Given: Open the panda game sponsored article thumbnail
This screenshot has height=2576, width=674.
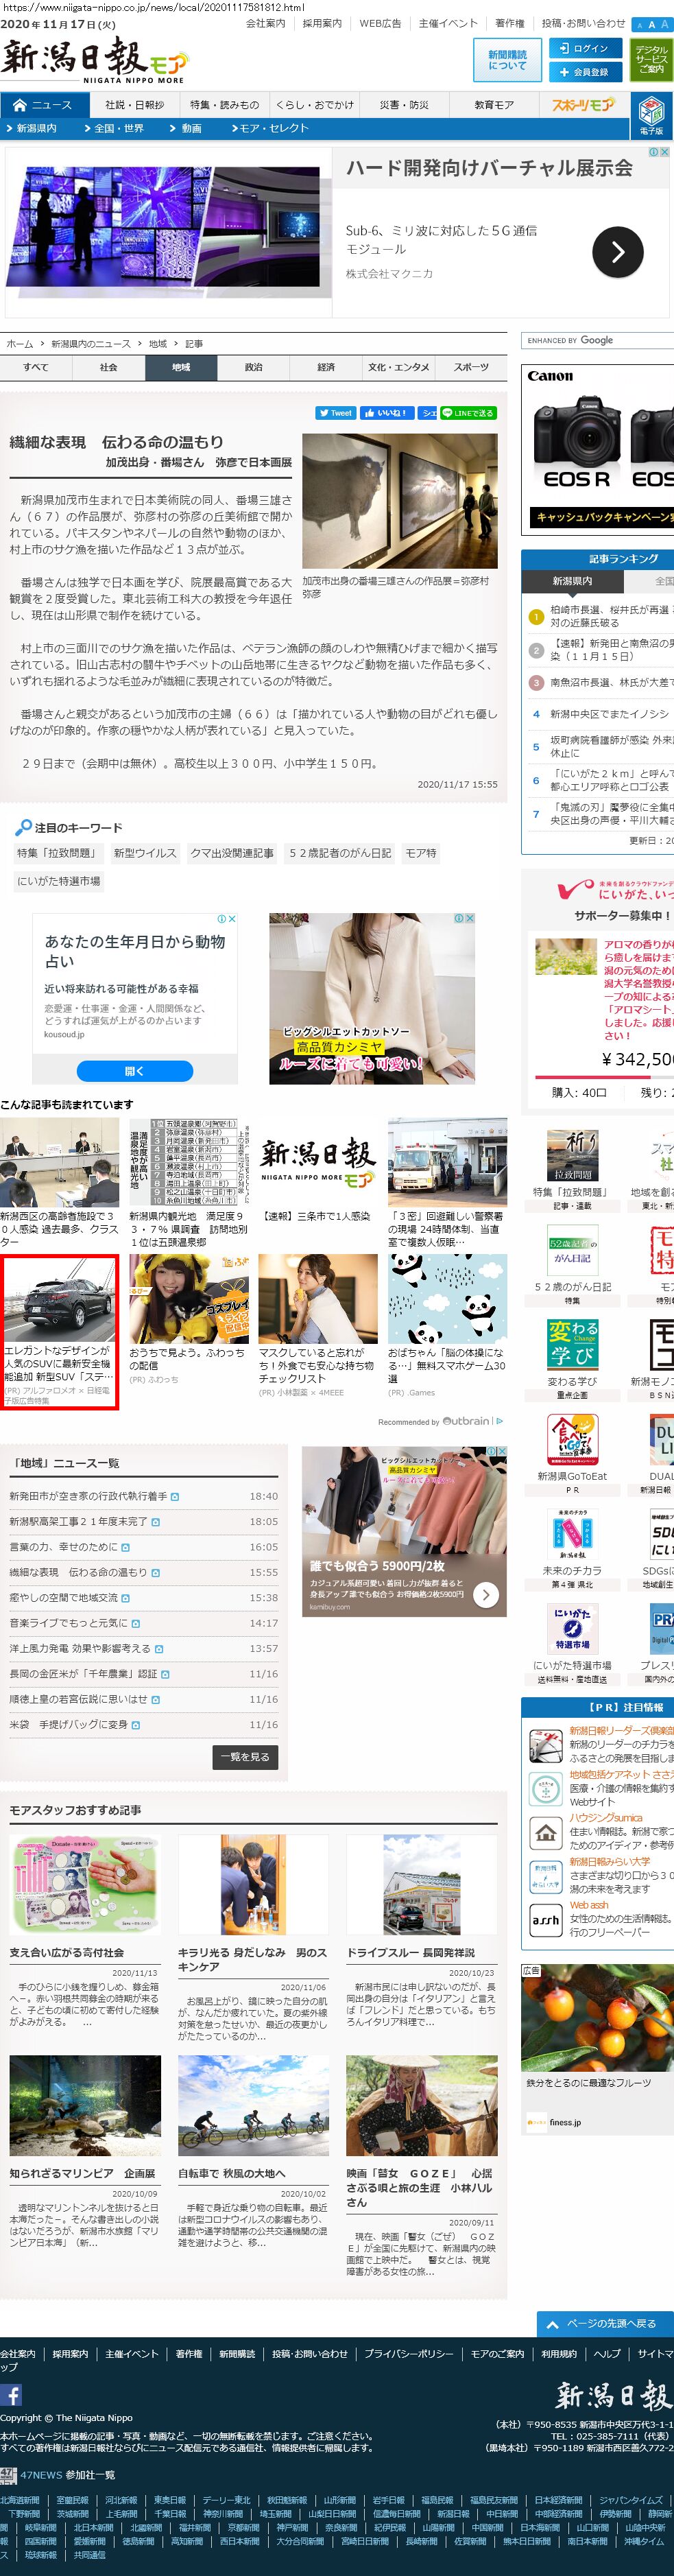Looking at the screenshot, I should click(447, 1299).
